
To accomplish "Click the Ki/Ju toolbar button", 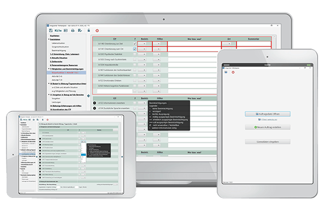I will pyautogui.click(x=58, y=31).
